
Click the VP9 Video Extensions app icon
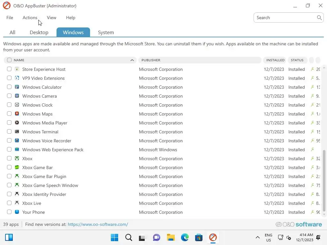pos(17,78)
